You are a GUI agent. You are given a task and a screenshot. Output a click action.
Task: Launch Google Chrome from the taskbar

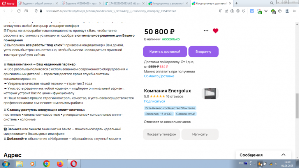click(x=46, y=164)
